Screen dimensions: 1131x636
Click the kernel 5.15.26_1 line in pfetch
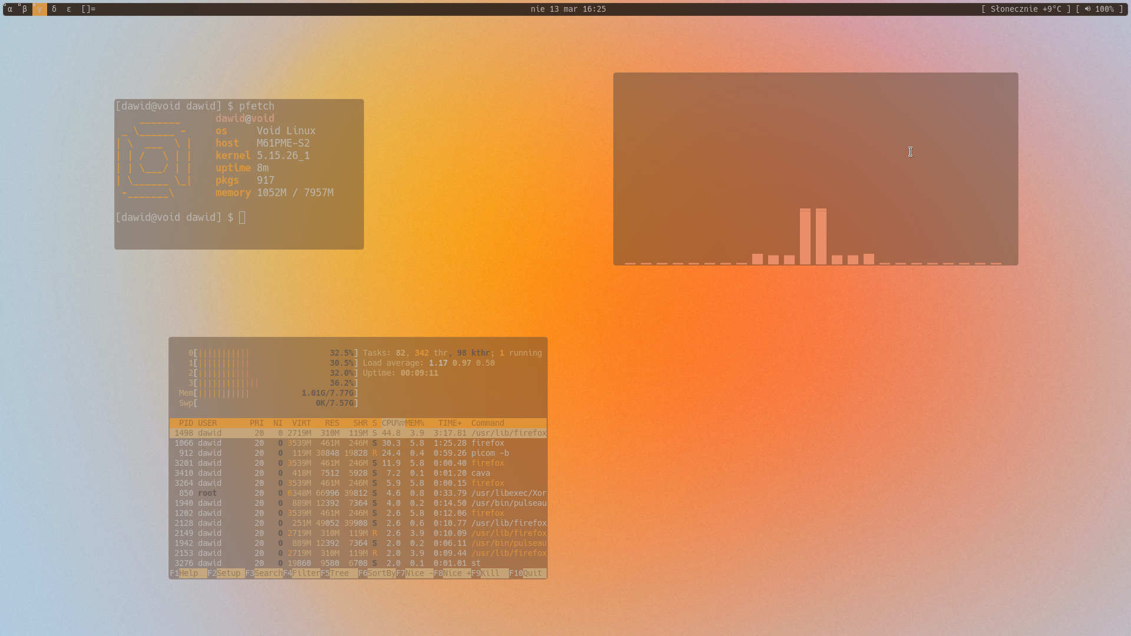[x=263, y=155]
